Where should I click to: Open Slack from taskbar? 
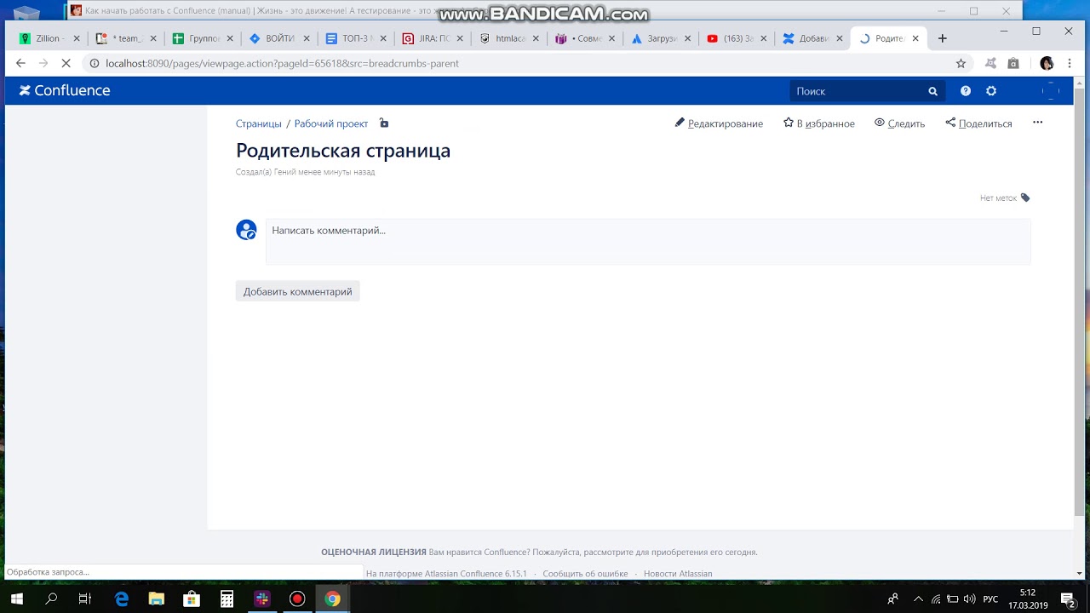coord(261,599)
